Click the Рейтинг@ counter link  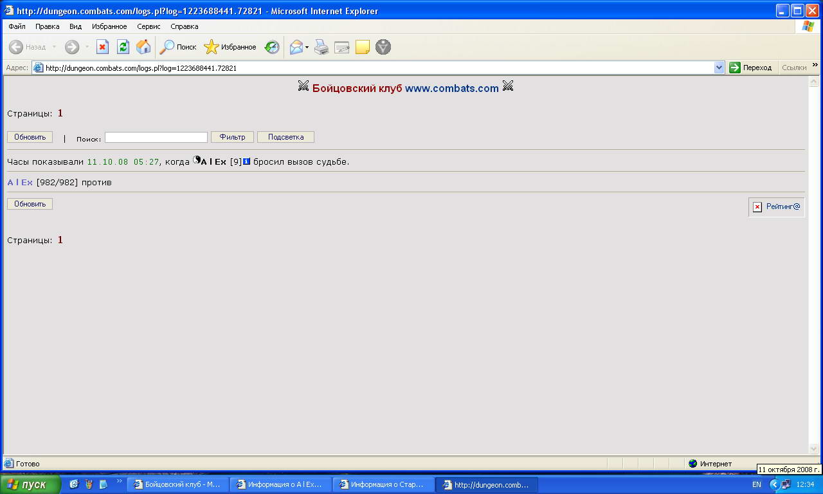pos(783,206)
